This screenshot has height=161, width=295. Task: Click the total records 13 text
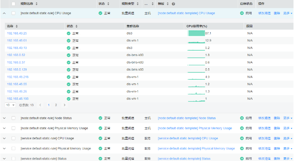point(26,105)
